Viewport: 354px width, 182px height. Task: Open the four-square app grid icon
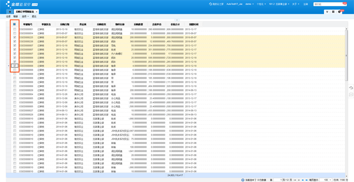tap(333, 12)
